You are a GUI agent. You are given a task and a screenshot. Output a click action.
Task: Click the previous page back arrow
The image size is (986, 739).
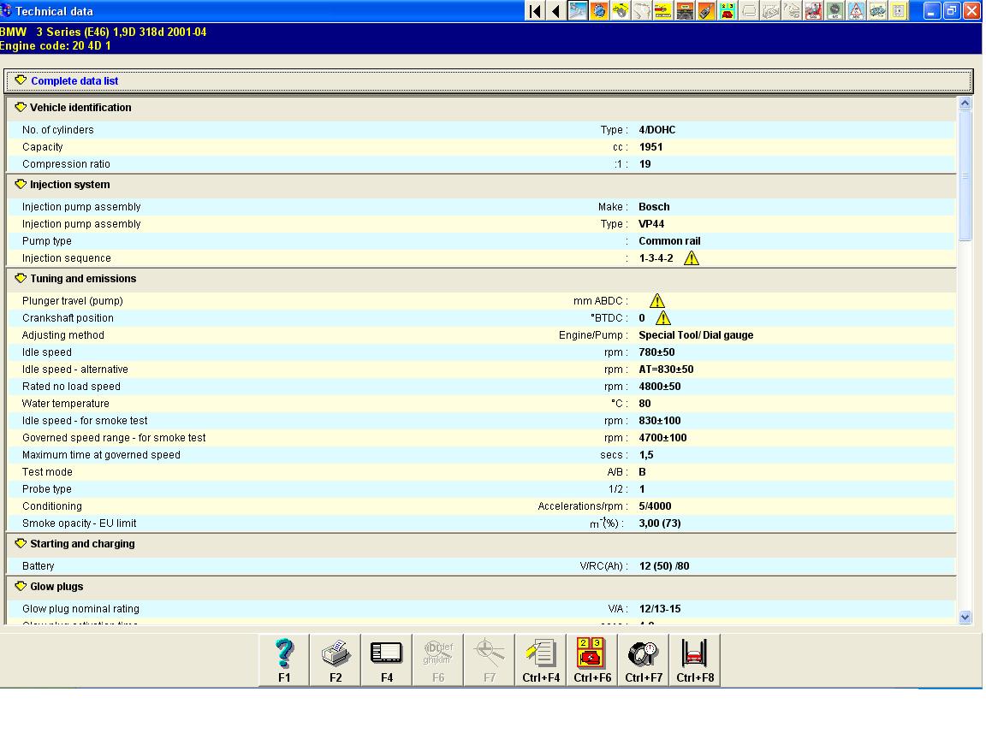(555, 10)
